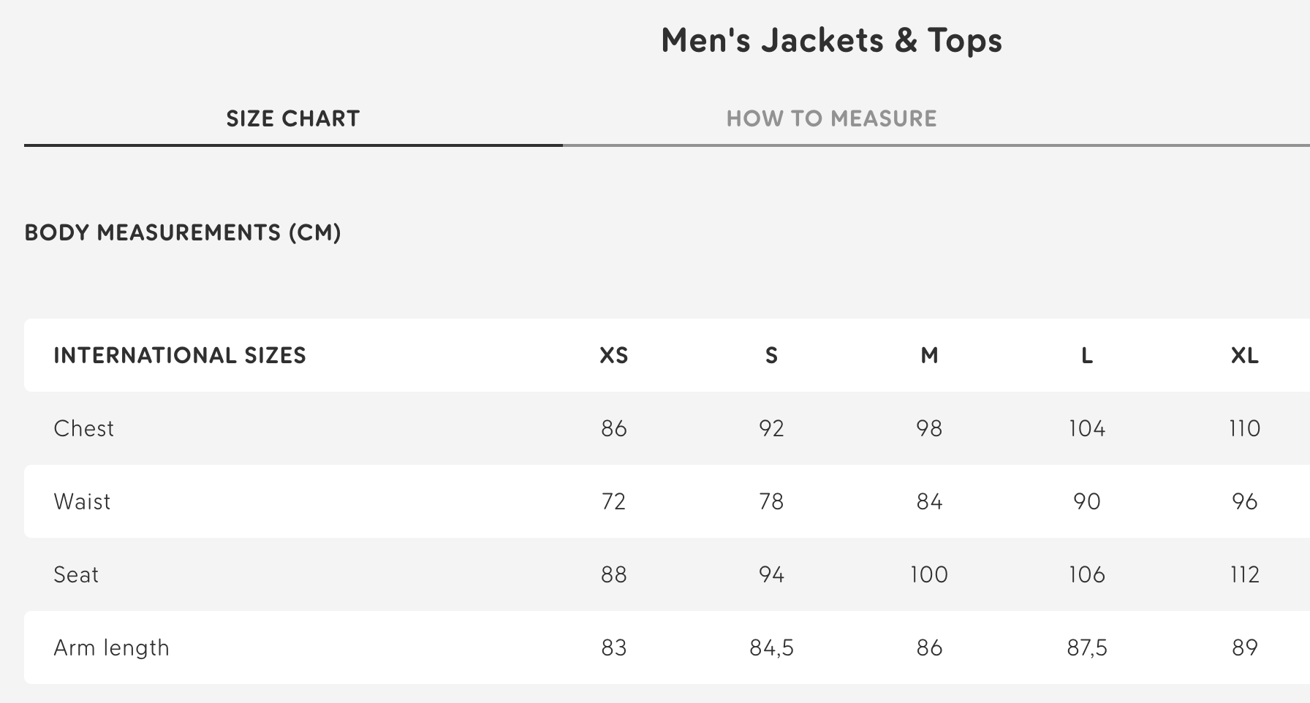Select the chest value 110 for size XL
Screen dimensions: 1310x703
coord(1246,428)
